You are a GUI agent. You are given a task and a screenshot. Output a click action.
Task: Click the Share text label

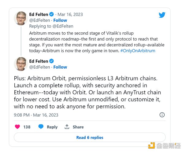click(x=78, y=127)
